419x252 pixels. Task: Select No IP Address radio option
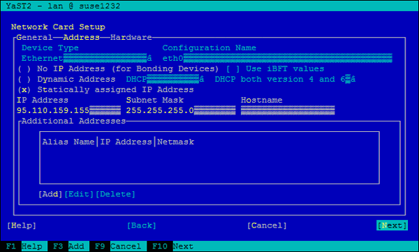(118, 68)
